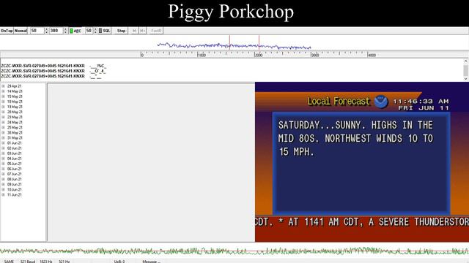Image resolution: width=469 pixels, height=263 pixels.
Task: Click the message list scroll down arrow
Action: coord(466,79)
